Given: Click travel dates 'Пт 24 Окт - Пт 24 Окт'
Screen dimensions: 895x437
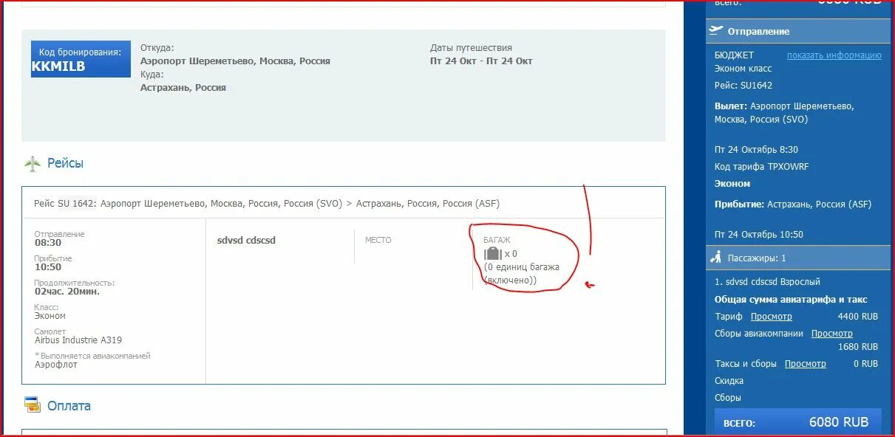Looking at the screenshot, I should [x=481, y=61].
